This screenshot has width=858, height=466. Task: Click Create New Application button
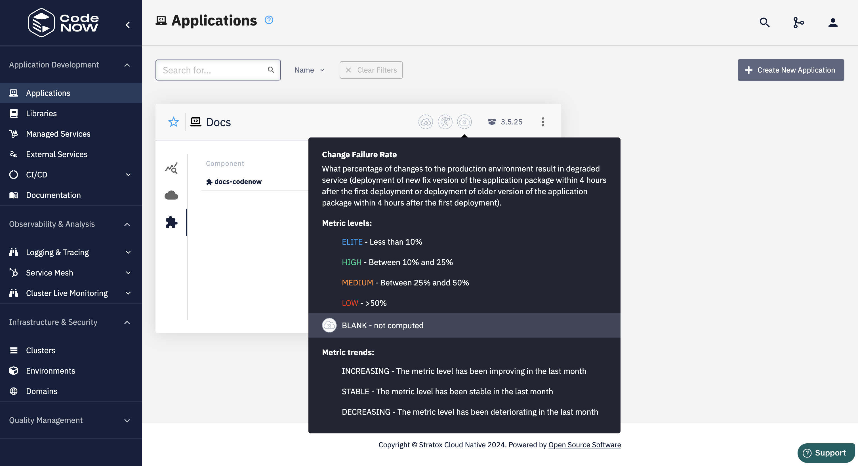coord(790,70)
